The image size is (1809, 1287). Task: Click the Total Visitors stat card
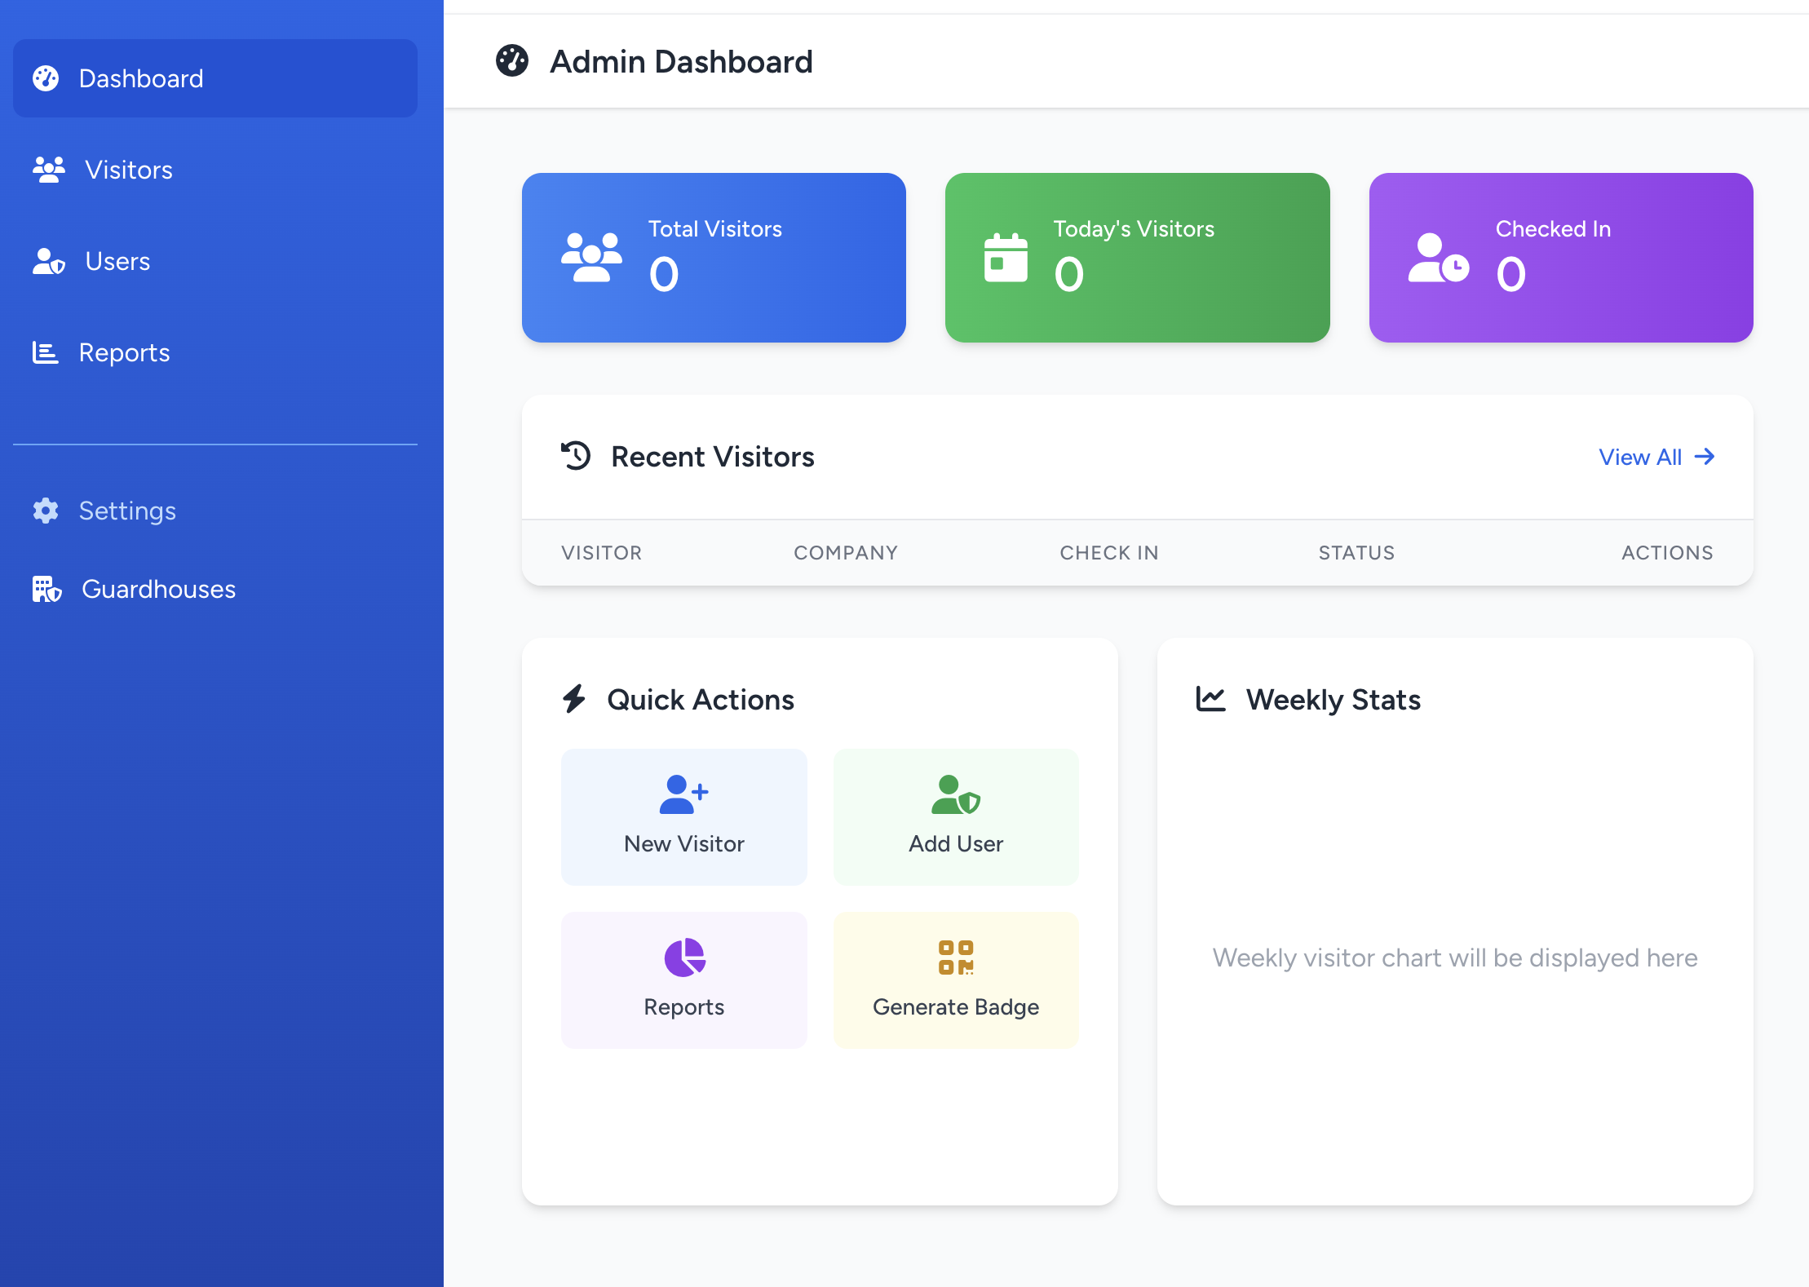[714, 258]
